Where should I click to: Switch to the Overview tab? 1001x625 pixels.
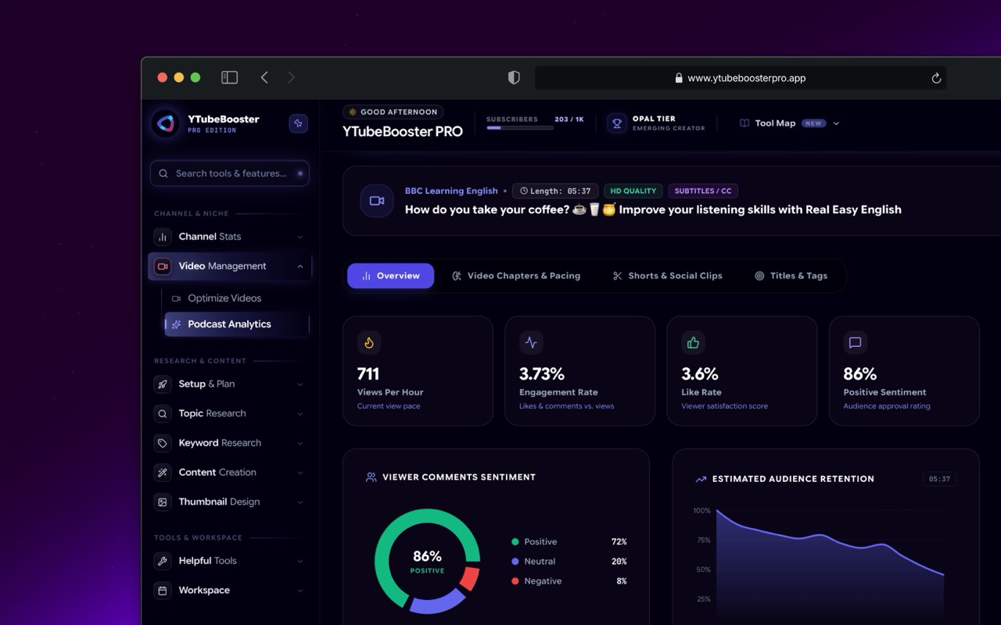[390, 276]
